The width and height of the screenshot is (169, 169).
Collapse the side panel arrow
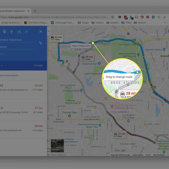click(49, 31)
